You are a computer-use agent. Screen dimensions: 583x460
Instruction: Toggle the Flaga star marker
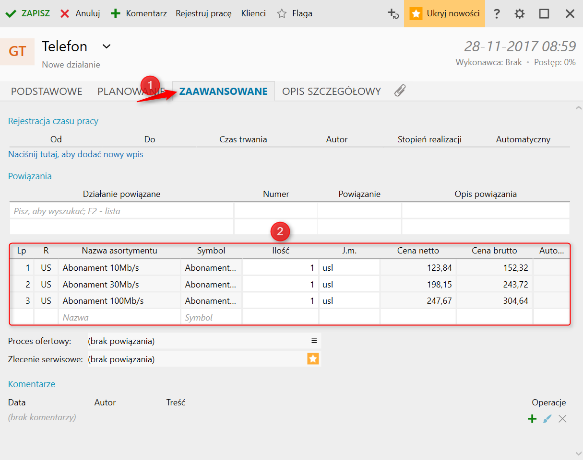coord(282,13)
